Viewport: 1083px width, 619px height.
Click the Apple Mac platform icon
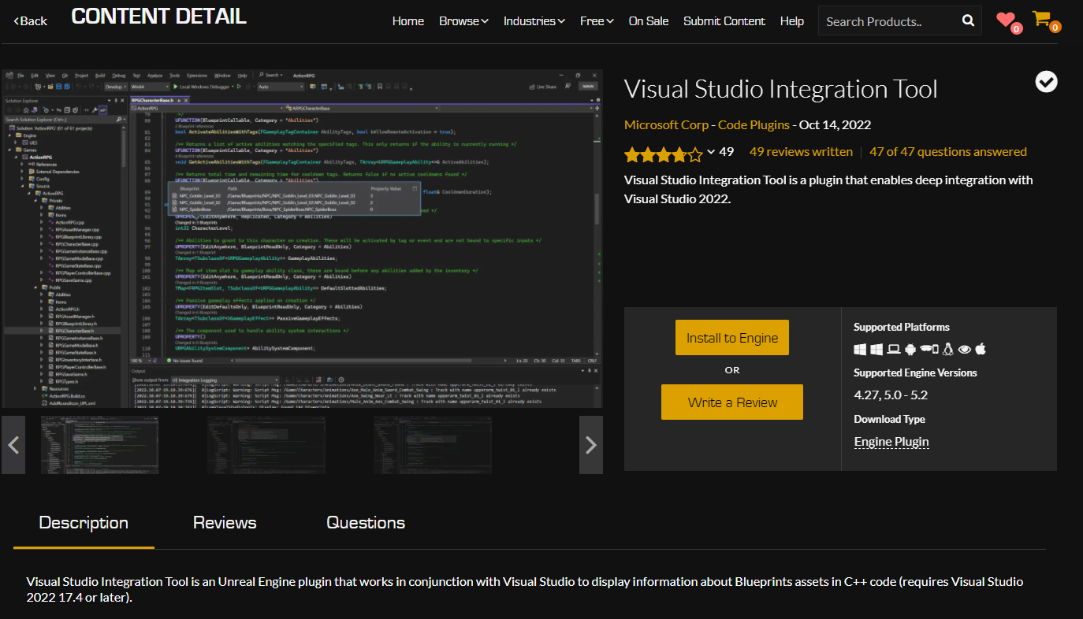tap(981, 349)
